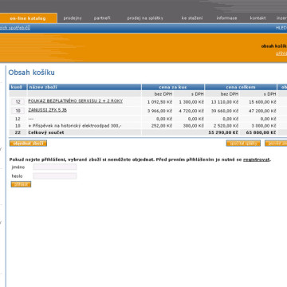Screen dimensions: 287x287
Task: Open the on-line katalog tab
Action: (28, 18)
